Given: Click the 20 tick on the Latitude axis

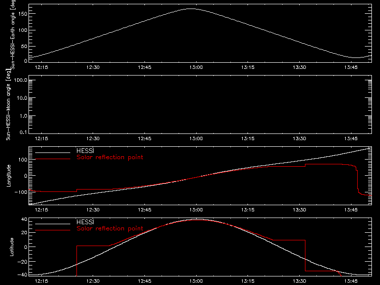Looking at the screenshot, I should [x=24, y=233].
